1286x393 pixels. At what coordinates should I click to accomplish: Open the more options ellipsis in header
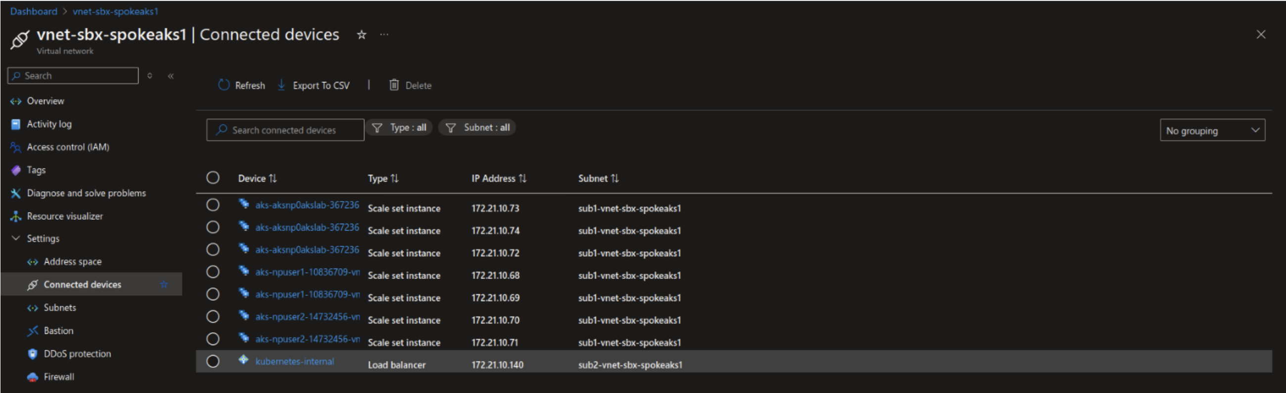384,35
